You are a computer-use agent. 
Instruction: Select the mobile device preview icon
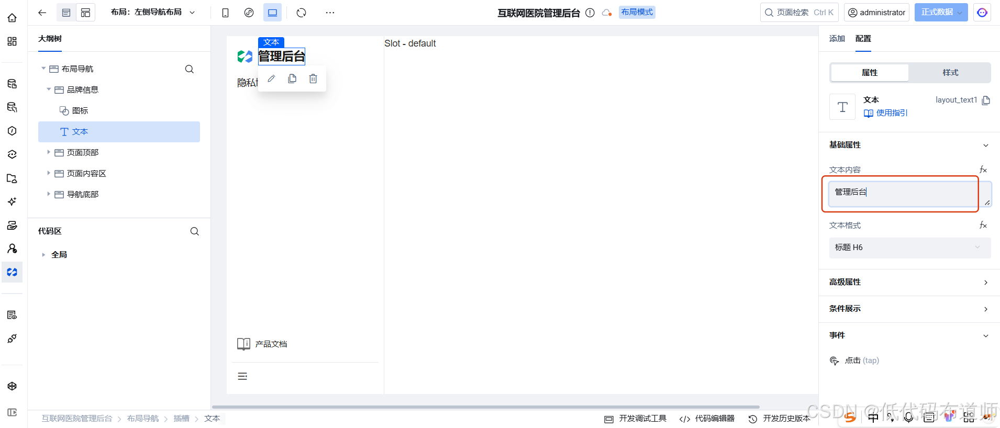click(225, 13)
